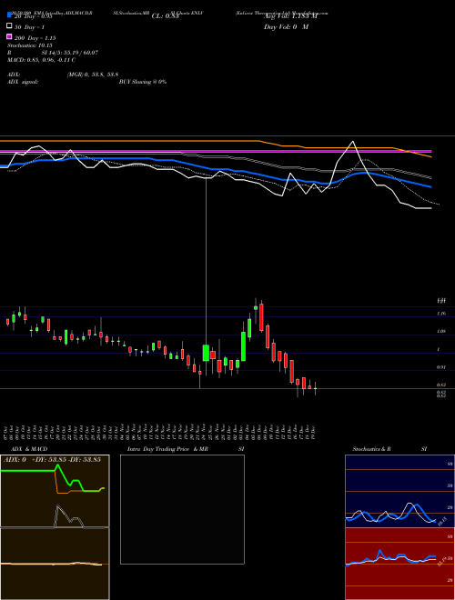
Task: Click the 'Avg Vol' text
Action: [290, 16]
